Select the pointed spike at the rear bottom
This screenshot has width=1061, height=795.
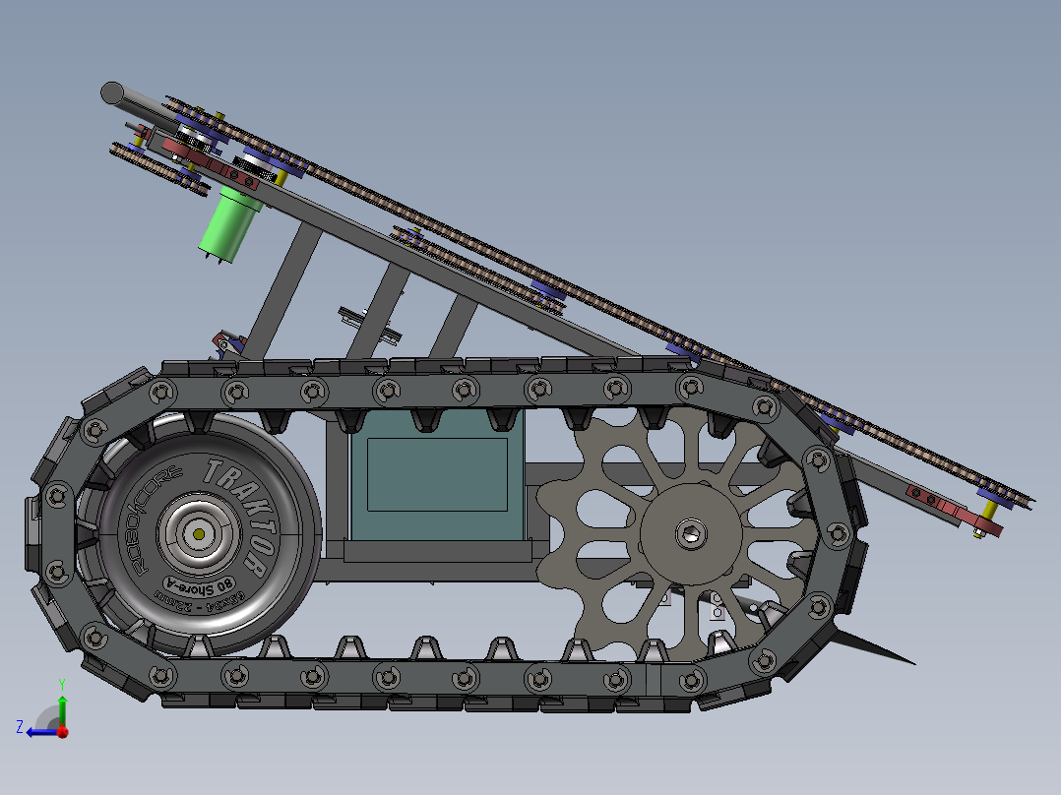(x=873, y=646)
